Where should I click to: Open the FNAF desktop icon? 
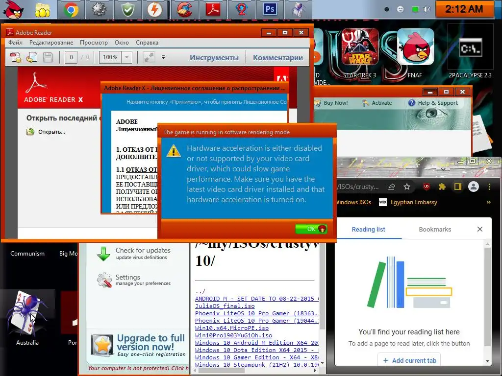pyautogui.click(x=416, y=53)
